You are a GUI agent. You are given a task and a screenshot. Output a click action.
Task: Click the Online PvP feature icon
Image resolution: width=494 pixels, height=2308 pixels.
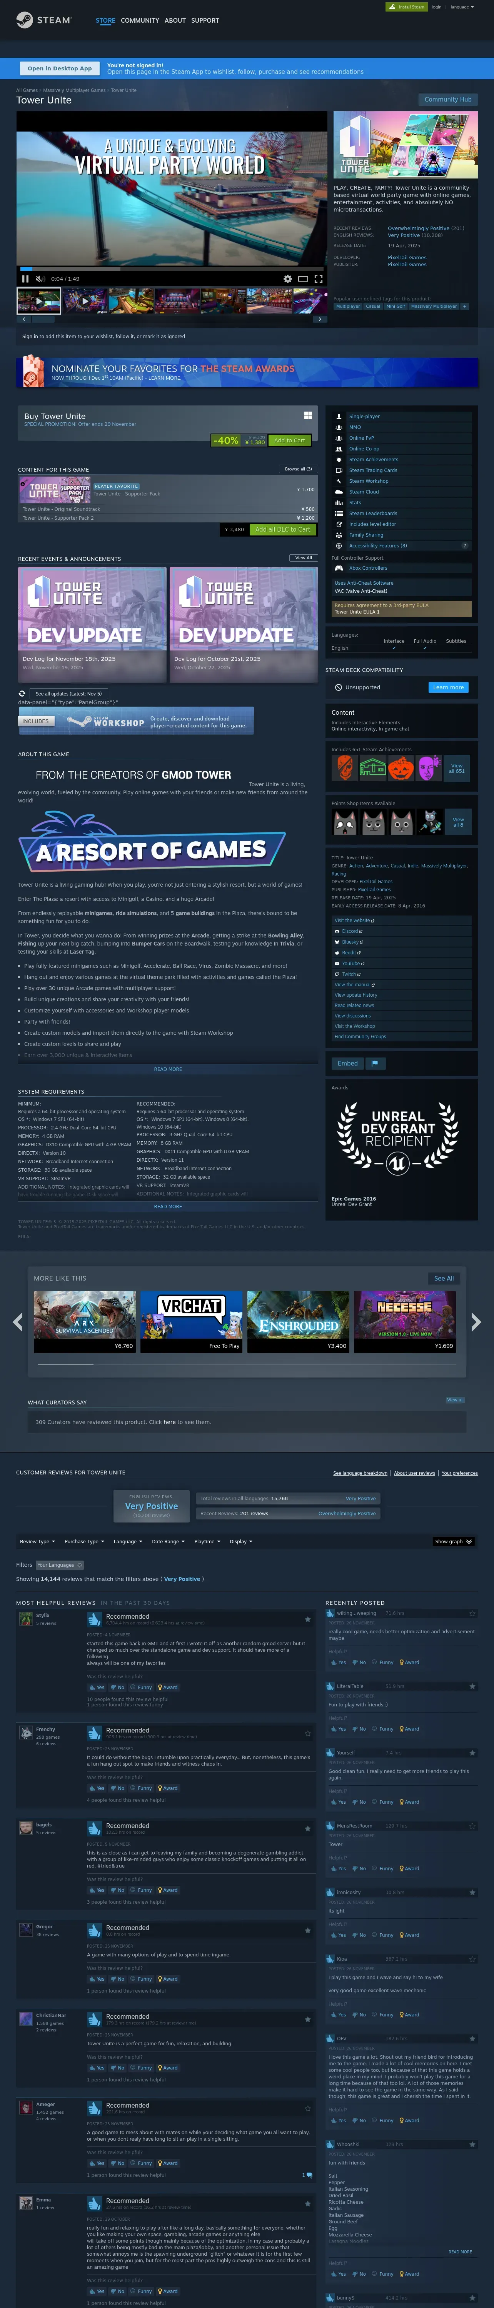(x=339, y=438)
